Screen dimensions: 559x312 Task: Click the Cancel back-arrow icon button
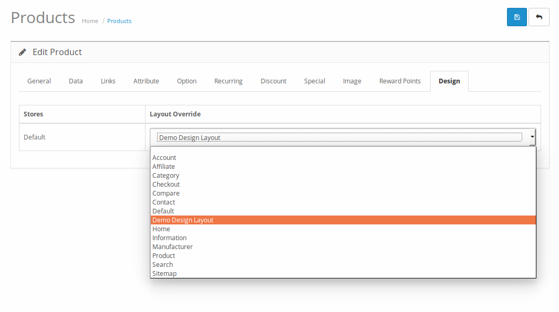[x=539, y=17]
